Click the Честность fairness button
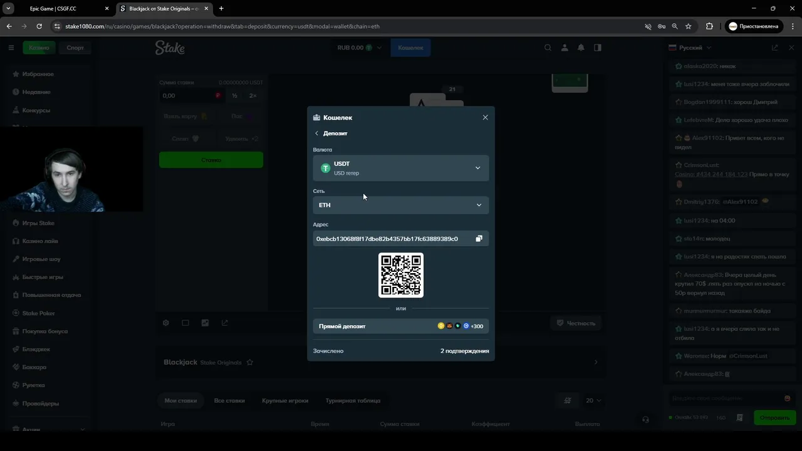 (x=575, y=323)
